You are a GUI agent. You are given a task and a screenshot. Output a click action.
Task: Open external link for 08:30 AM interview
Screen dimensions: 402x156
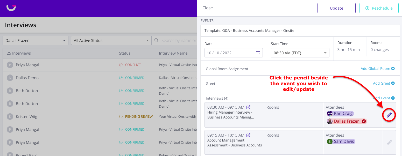(x=248, y=107)
